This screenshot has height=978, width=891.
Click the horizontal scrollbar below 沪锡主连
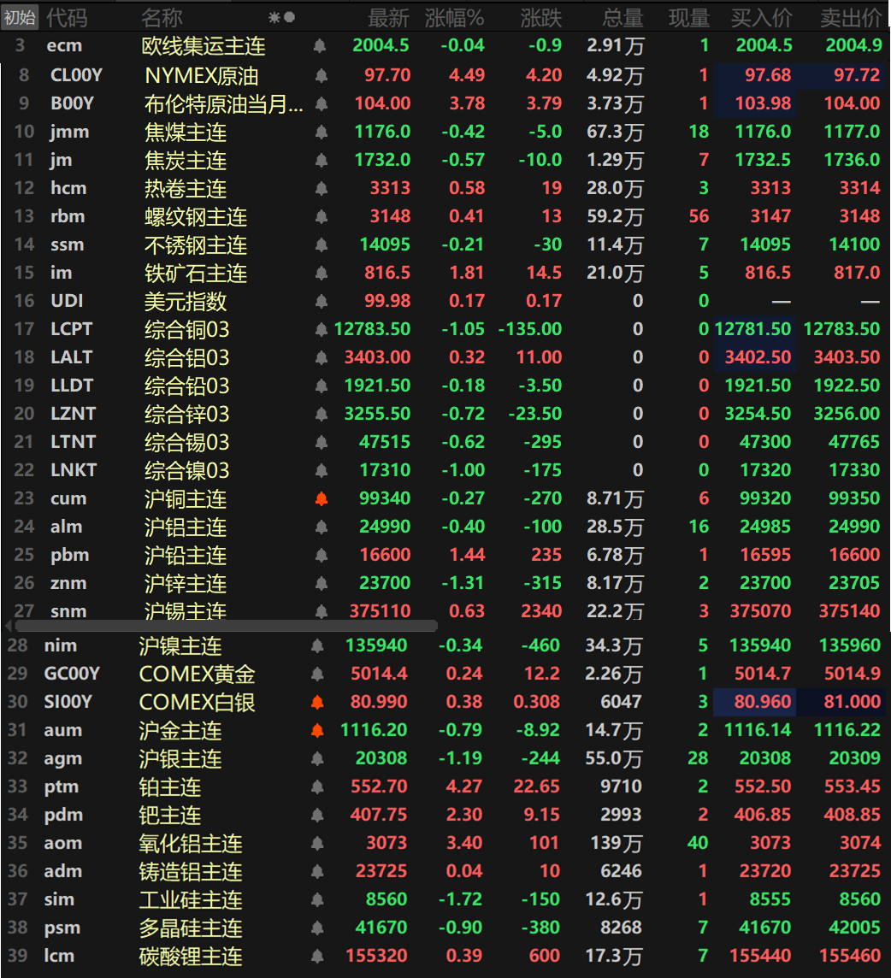(x=221, y=626)
